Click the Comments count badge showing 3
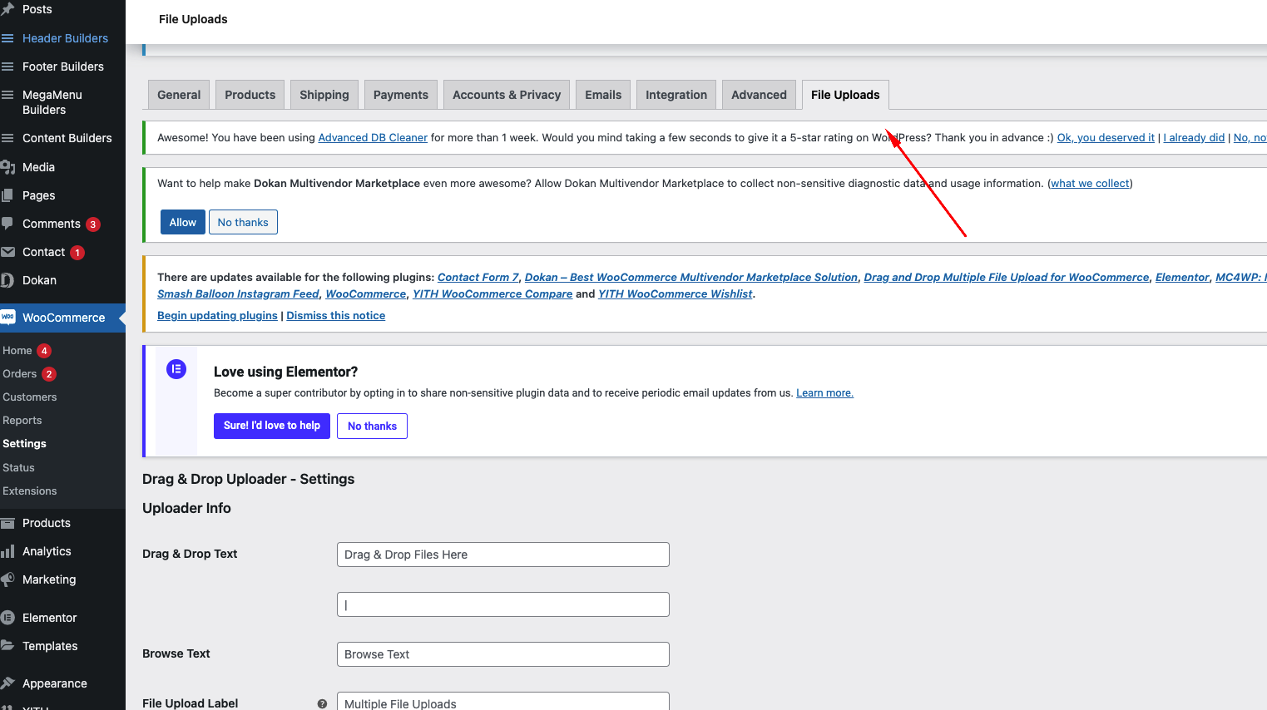 pos(93,224)
